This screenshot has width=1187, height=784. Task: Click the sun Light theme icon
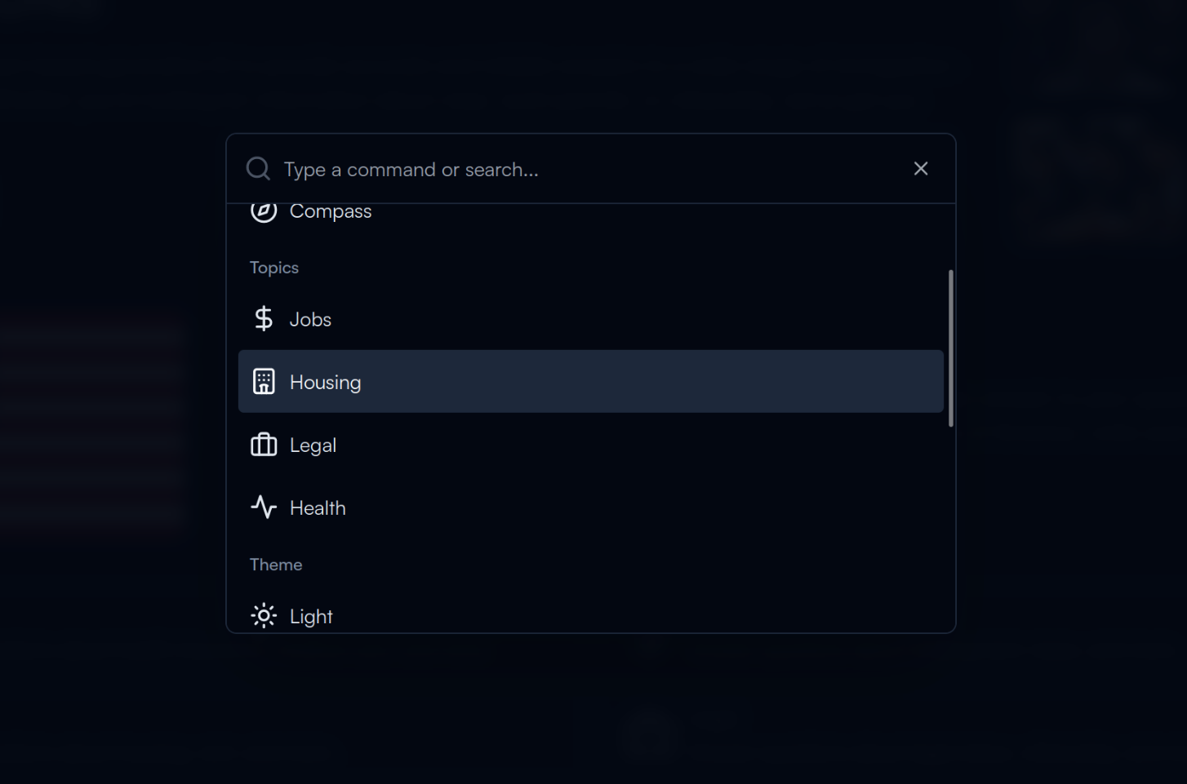[263, 616]
